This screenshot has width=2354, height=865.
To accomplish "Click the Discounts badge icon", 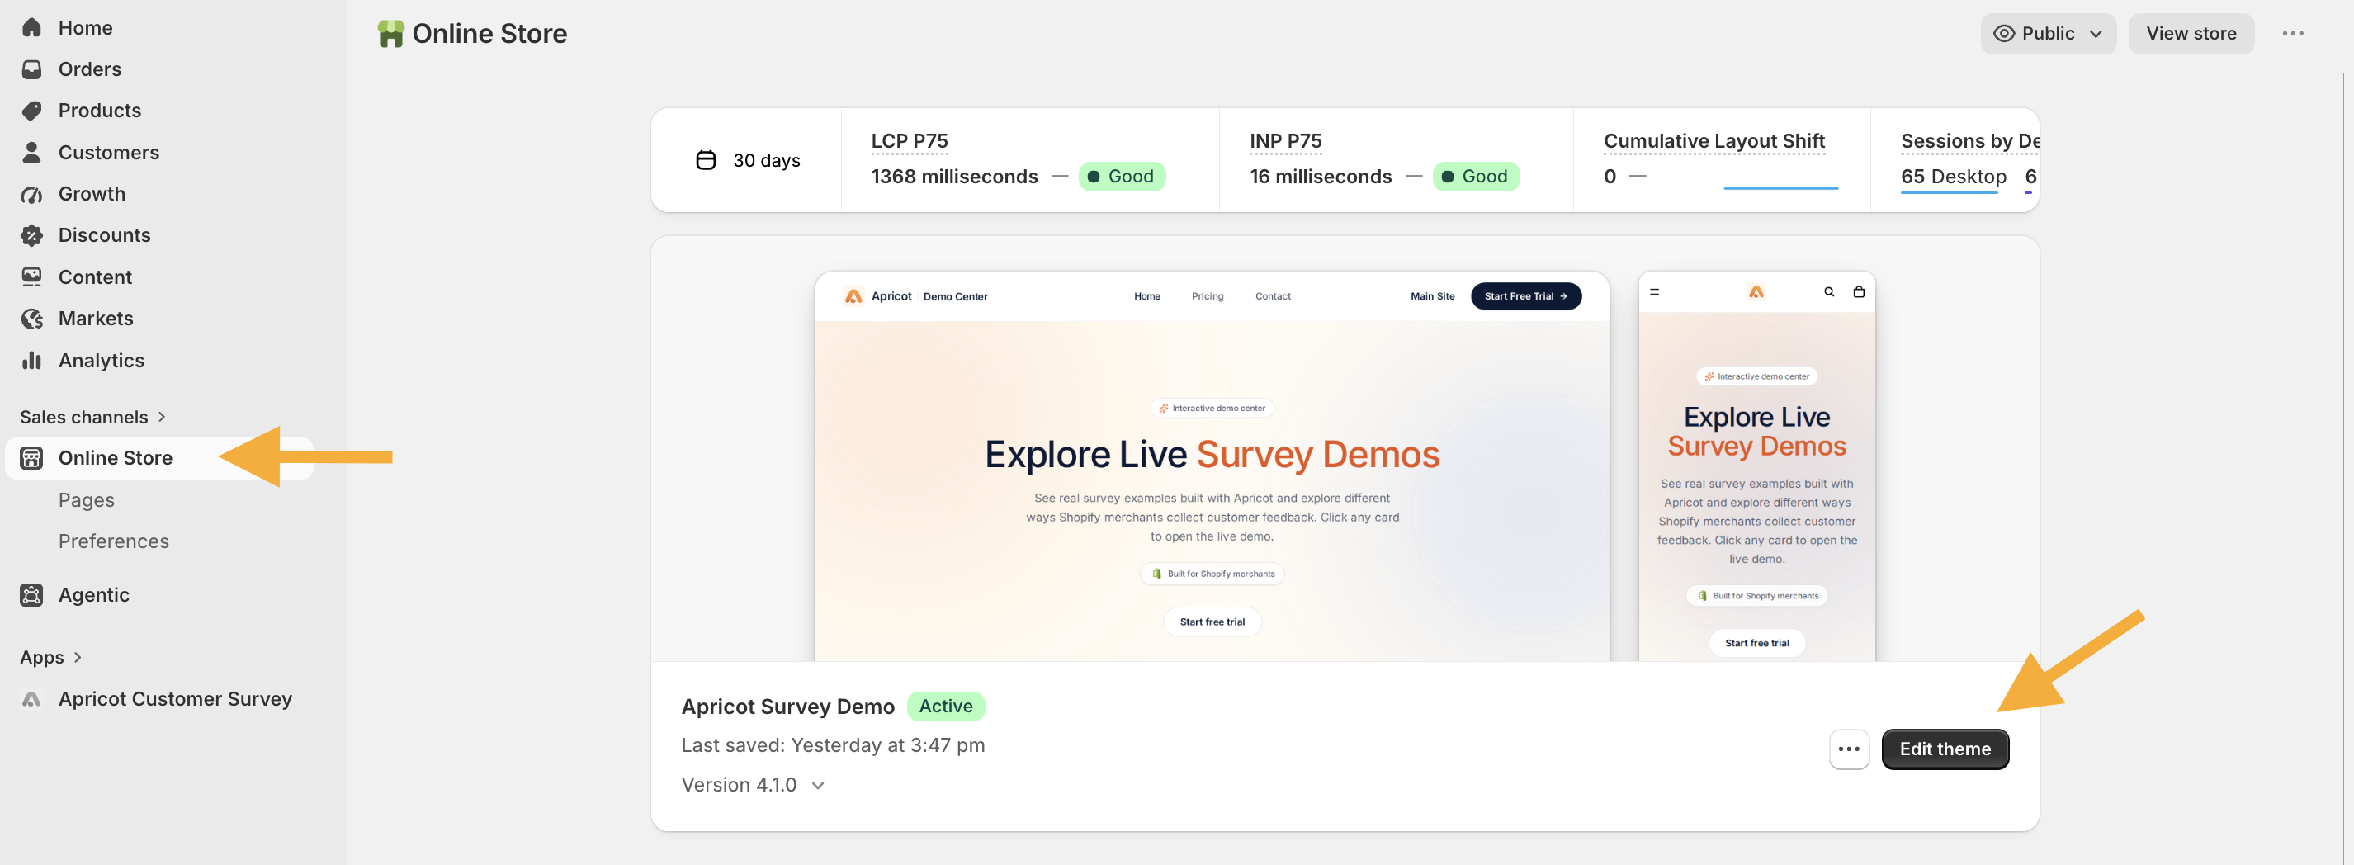I will (32, 234).
